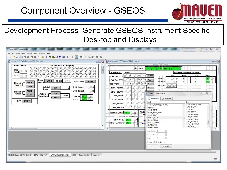Click the Raw Cmd SEND button

pyautogui.click(x=90, y=81)
